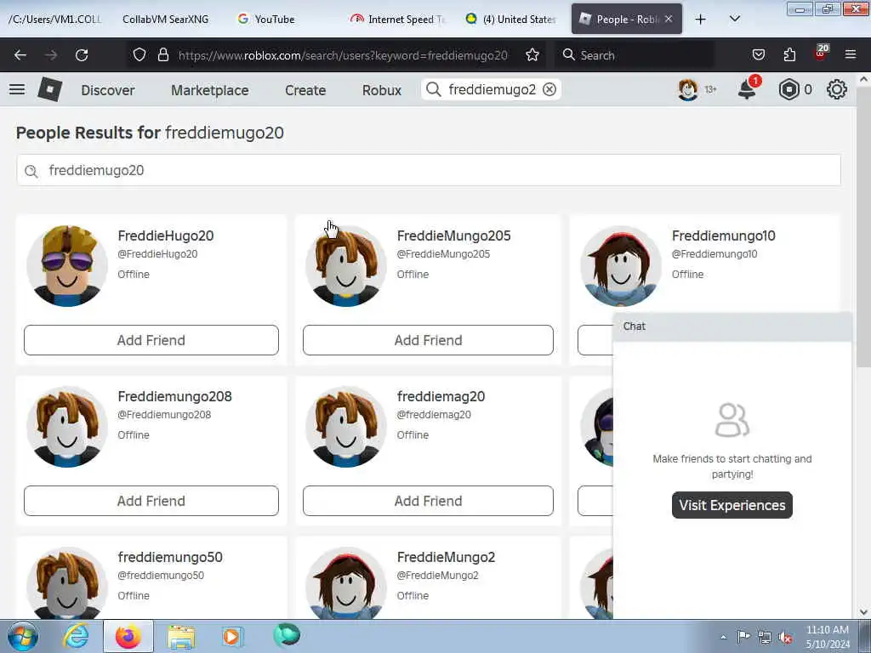This screenshot has width=871, height=653.
Task: Open FreddieMungo205 avatar thumbnail
Action: (346, 265)
